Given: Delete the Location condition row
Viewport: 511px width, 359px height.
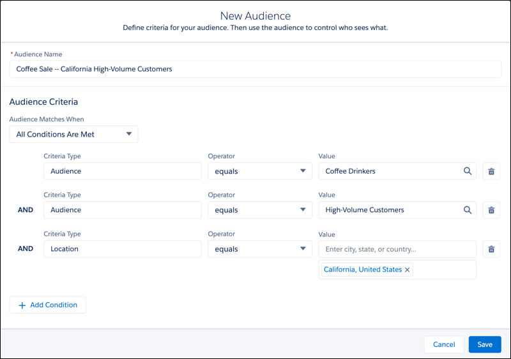Looking at the screenshot, I should (491, 249).
